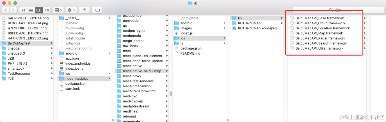This screenshot has width=386, height=122.
Task: Select the images folder icon
Action: click(x=177, y=28)
